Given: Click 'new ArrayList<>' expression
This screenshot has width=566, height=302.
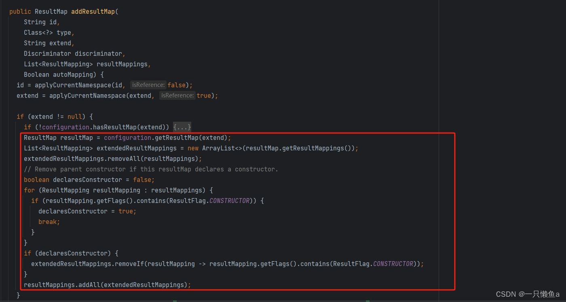Looking at the screenshot, I should 215,148.
